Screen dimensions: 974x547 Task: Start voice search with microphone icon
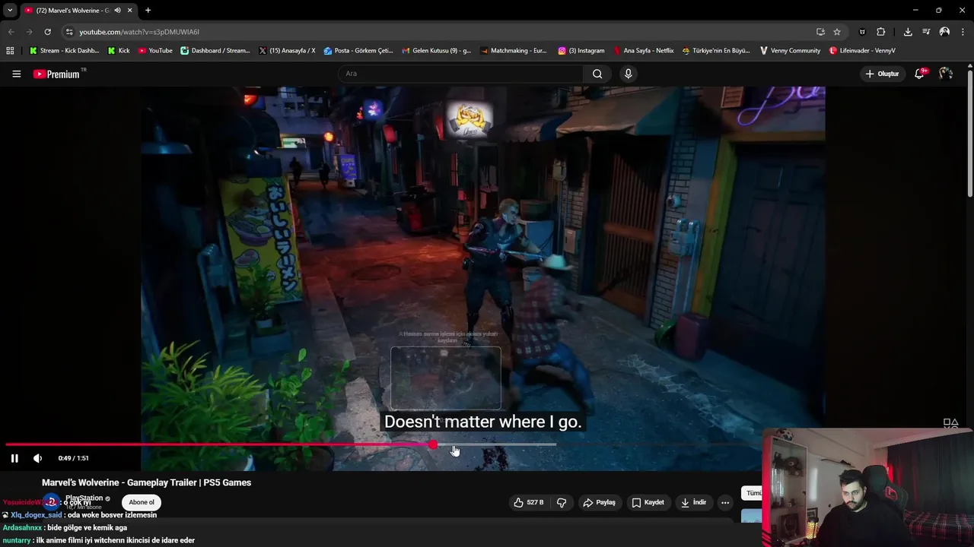coord(628,74)
